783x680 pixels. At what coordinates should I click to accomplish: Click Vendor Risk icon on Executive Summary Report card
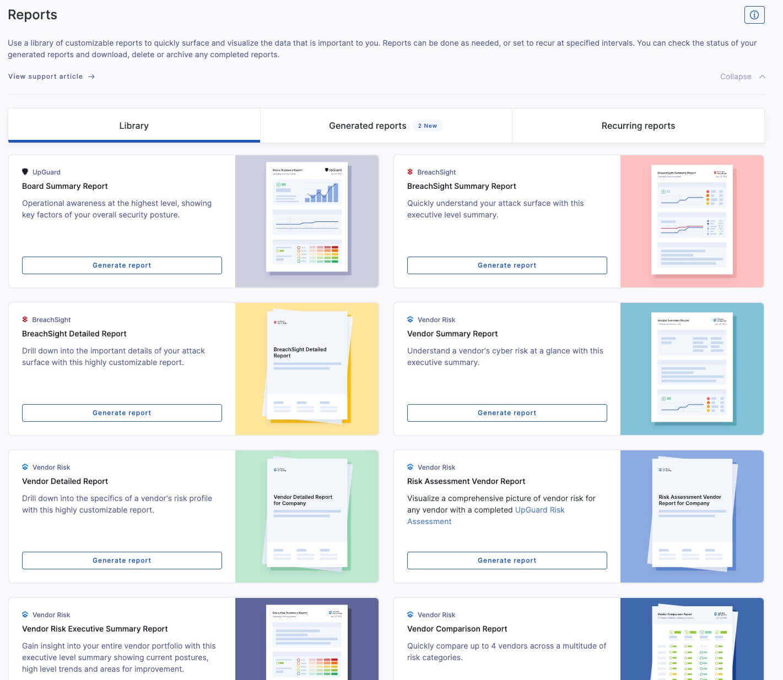click(x=25, y=614)
